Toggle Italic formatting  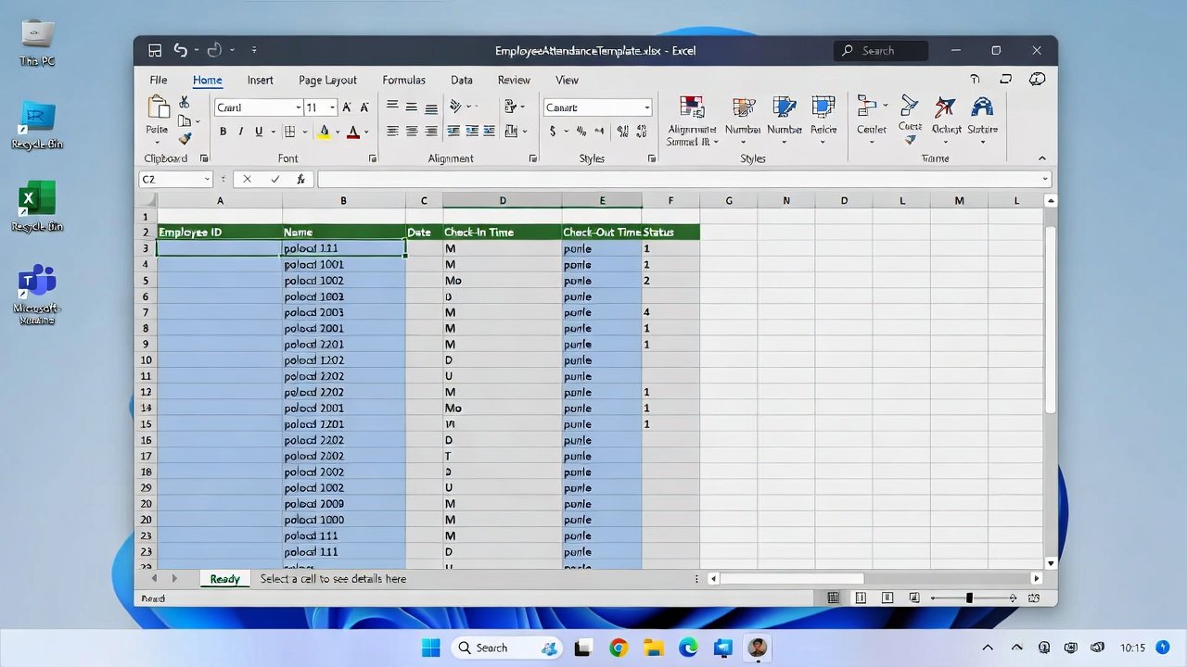(x=241, y=132)
